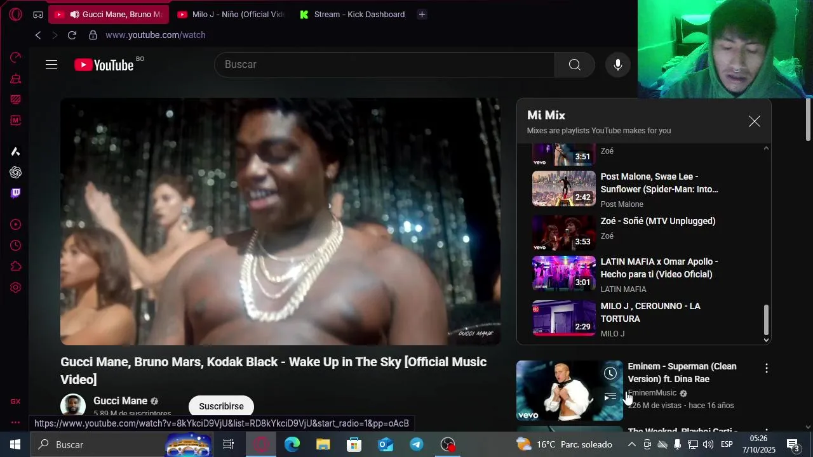
Task: Open Aria AI in sidebar
Action: 16,151
